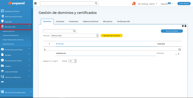
Task: Open the Soporte notification badge
Action: coord(169,3)
